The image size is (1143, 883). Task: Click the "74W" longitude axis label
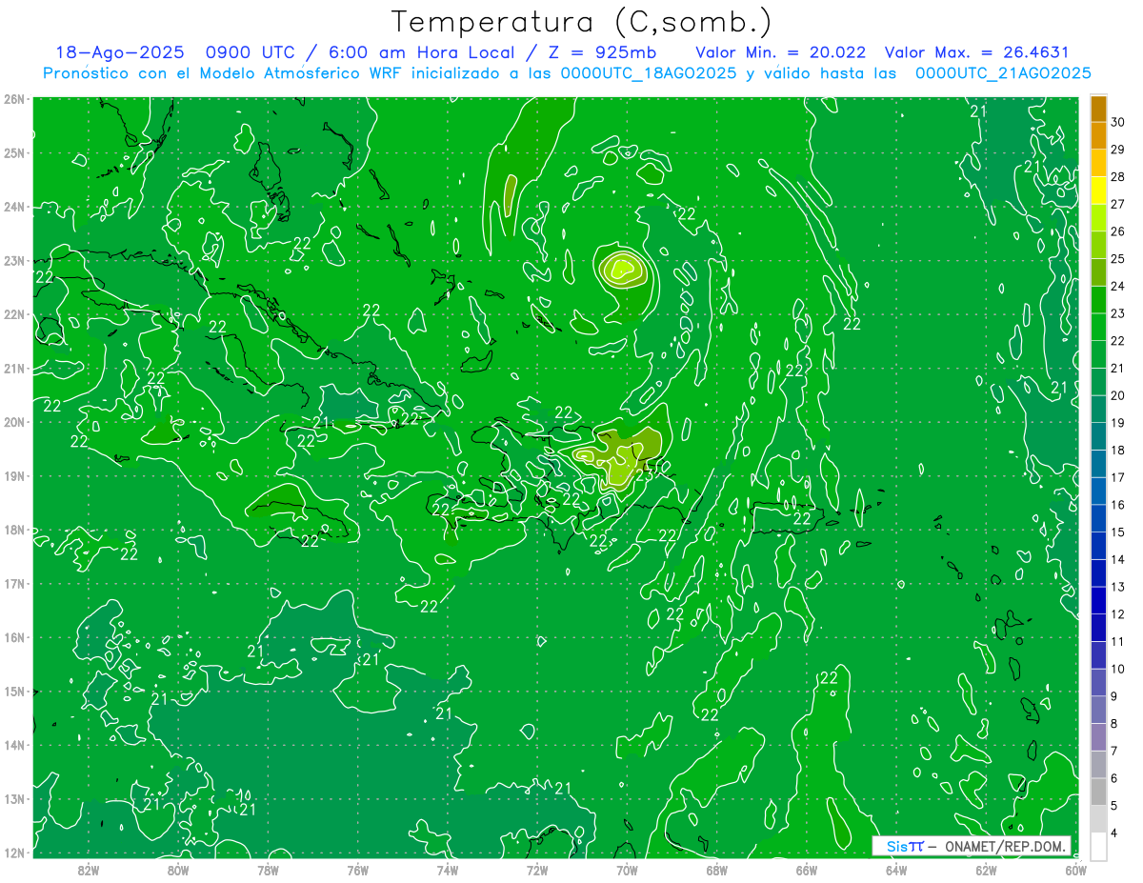click(447, 870)
